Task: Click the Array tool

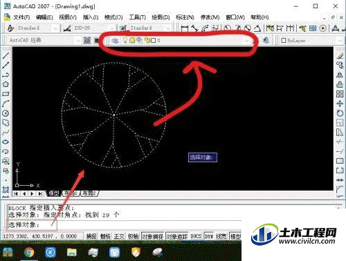Action: pos(340,94)
